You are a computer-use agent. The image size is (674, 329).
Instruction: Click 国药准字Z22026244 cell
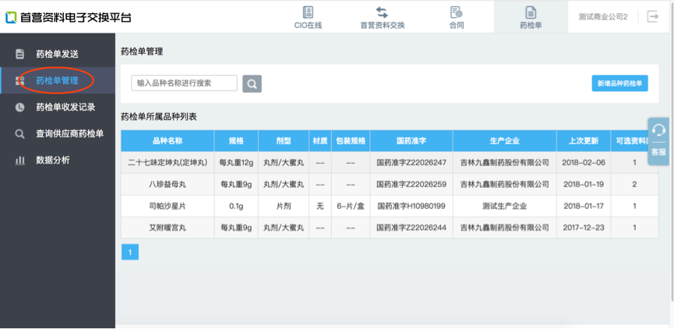pyautogui.click(x=411, y=228)
